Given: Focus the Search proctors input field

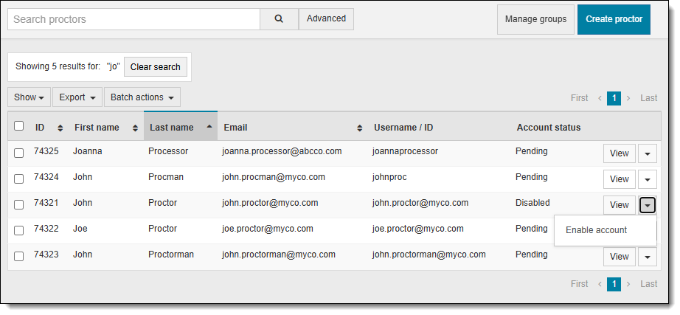Looking at the screenshot, I should (133, 19).
